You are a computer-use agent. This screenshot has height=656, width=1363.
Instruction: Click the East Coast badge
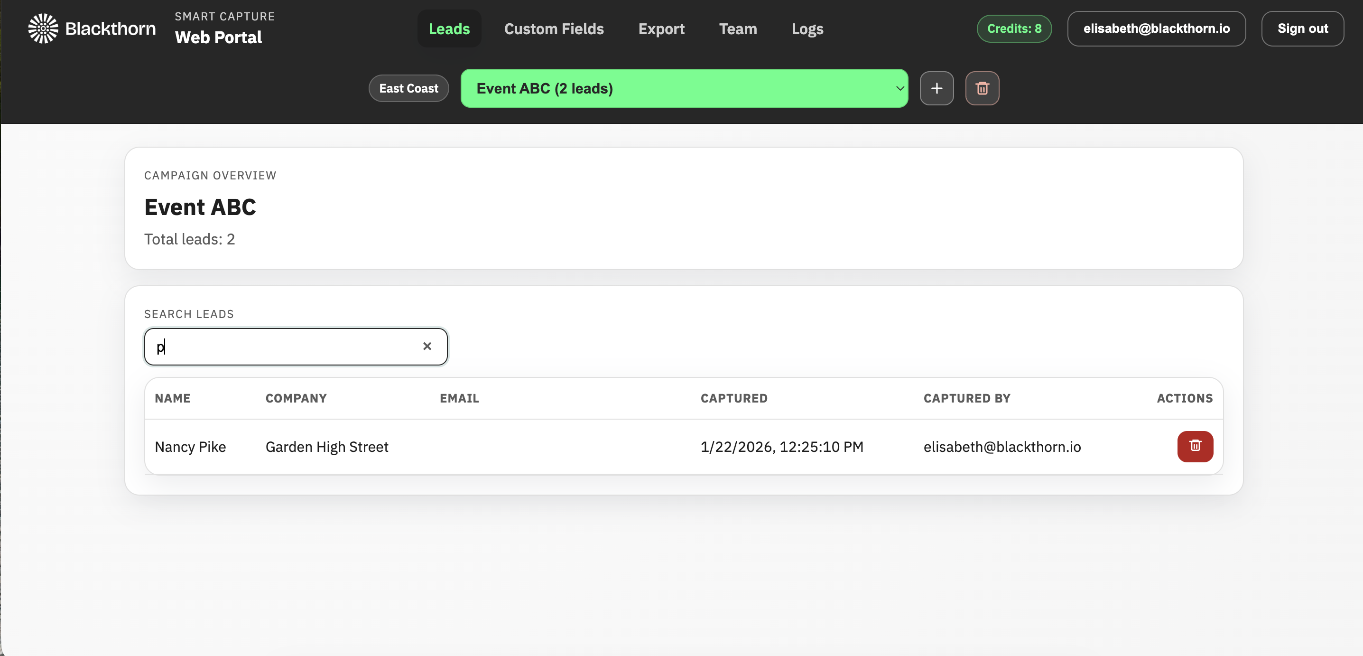point(408,88)
